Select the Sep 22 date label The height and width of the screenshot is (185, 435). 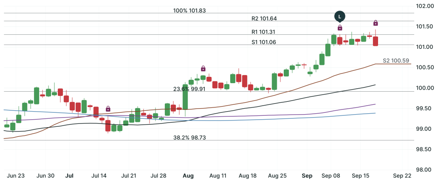click(402, 176)
